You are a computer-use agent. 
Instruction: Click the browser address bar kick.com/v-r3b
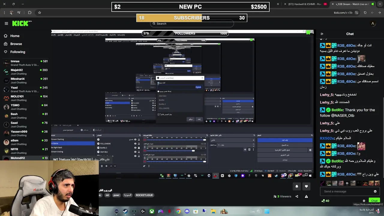click(x=343, y=13)
